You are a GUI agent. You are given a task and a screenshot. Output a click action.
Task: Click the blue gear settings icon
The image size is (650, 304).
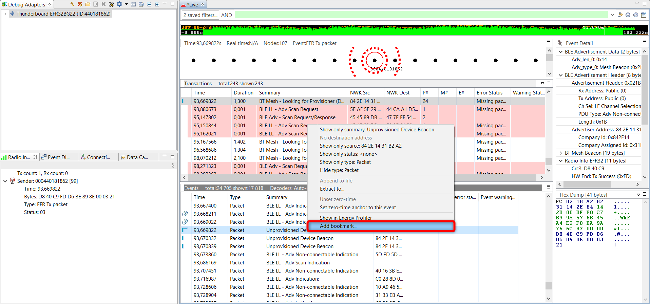point(119,4)
